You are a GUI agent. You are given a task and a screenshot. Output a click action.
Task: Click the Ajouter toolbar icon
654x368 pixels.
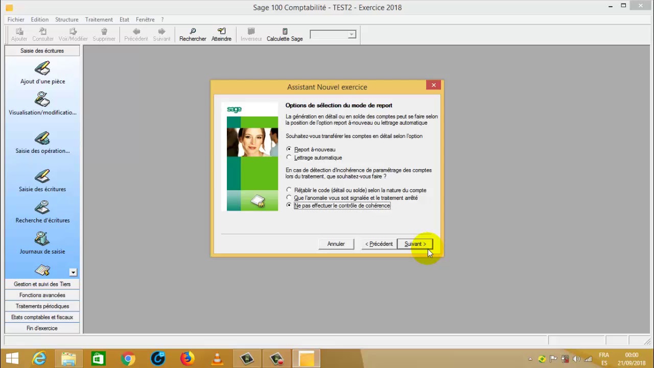click(x=19, y=35)
